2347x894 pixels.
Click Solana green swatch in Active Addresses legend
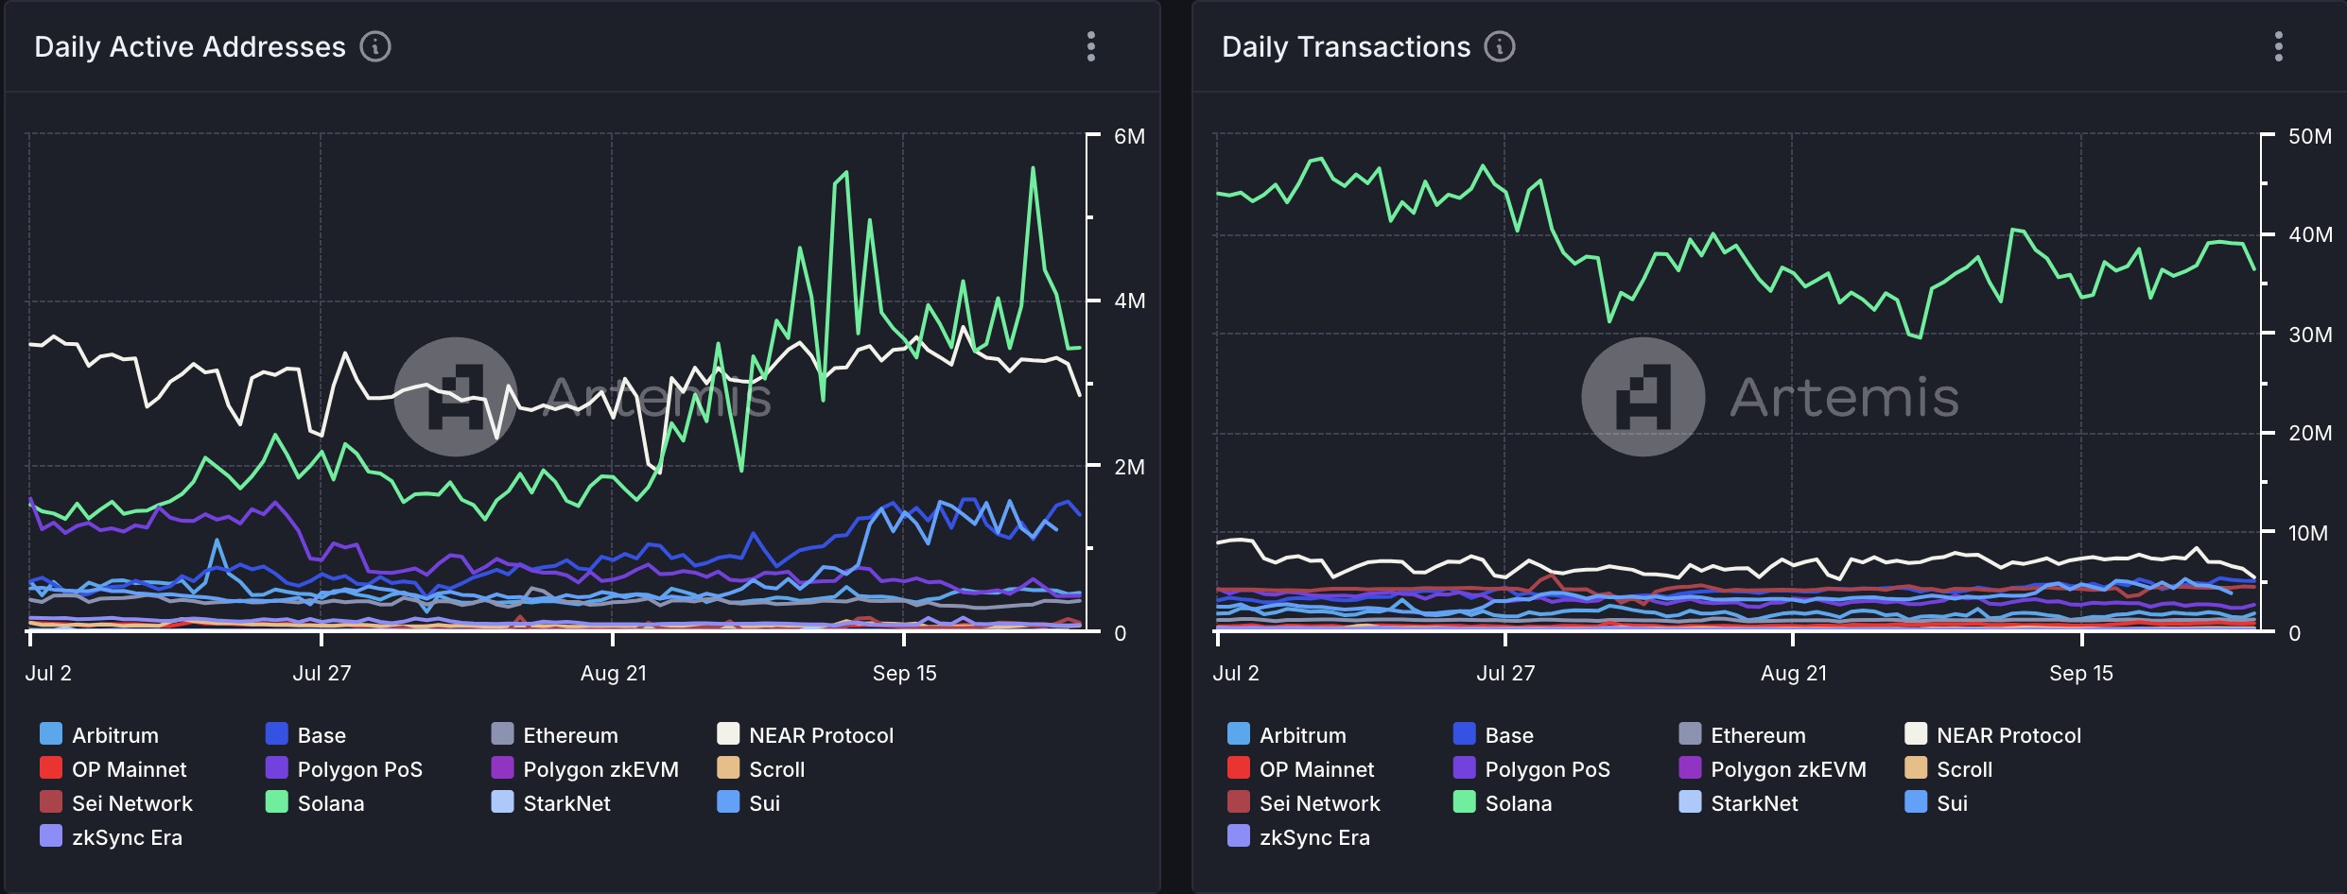pos(277,801)
